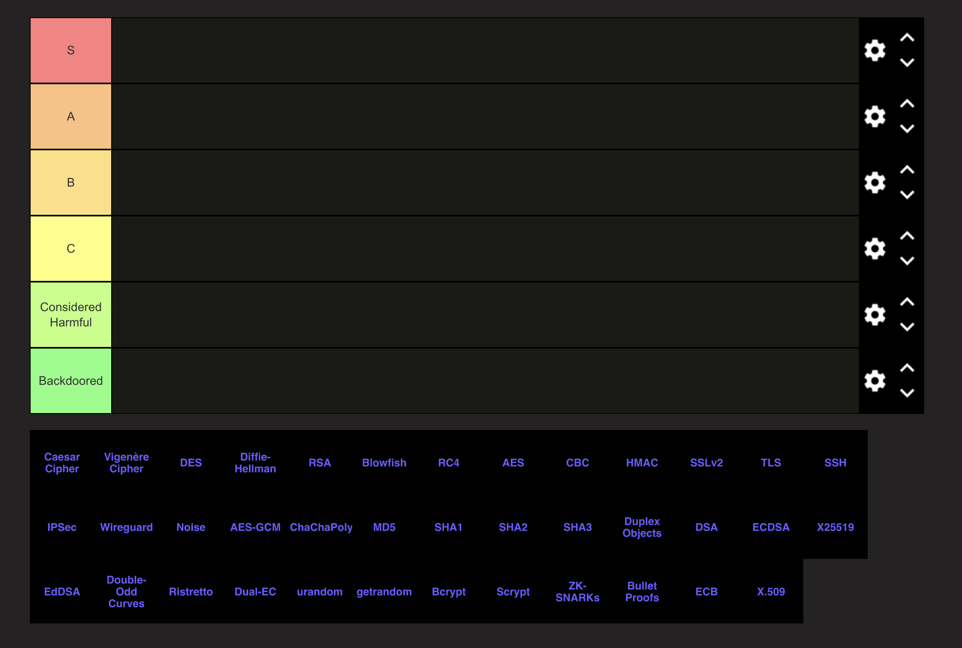Viewport: 962px width, 648px height.
Task: Move the Backdoored tier up with its arrow
Action: pyautogui.click(x=908, y=368)
